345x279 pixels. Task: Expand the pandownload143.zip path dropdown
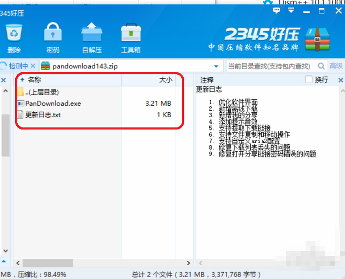tap(216, 66)
